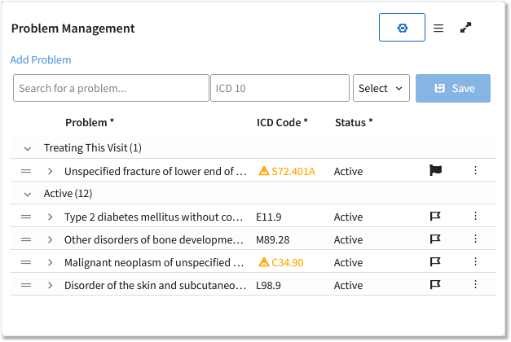Click the warning icon next to C34.90
Image resolution: width=511 pixels, height=342 pixels.
(263, 262)
